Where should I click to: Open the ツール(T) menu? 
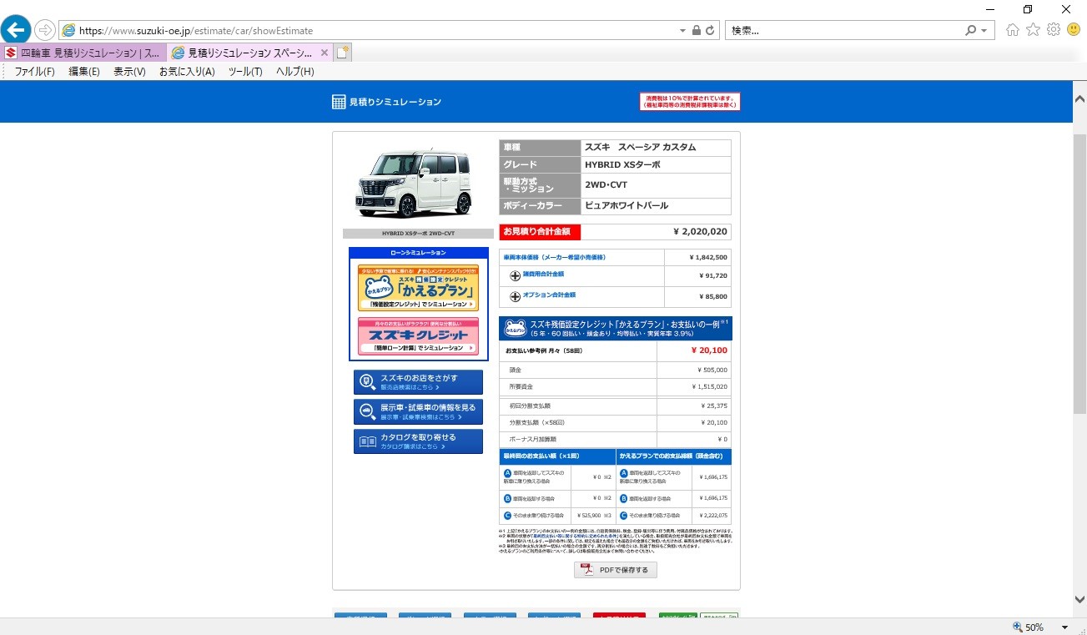[245, 72]
